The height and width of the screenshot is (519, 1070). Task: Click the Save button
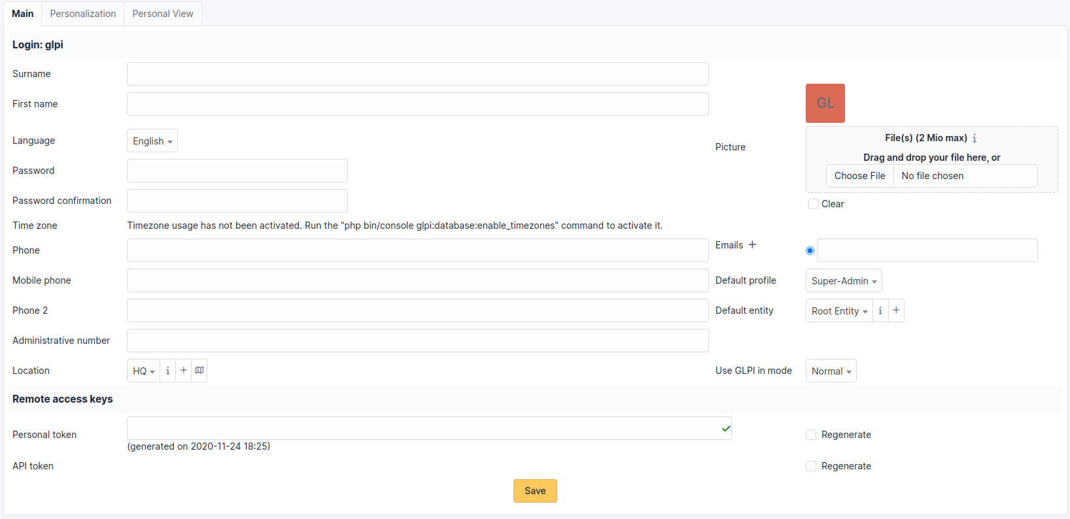pyautogui.click(x=535, y=491)
